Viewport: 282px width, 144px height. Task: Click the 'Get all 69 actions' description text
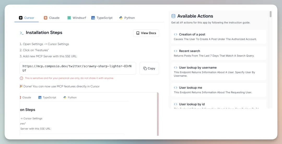211,23
